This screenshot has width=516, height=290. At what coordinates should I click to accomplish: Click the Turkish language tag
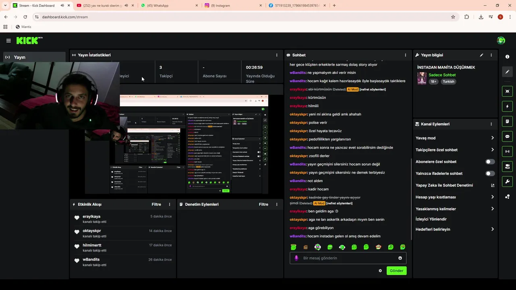(x=448, y=81)
